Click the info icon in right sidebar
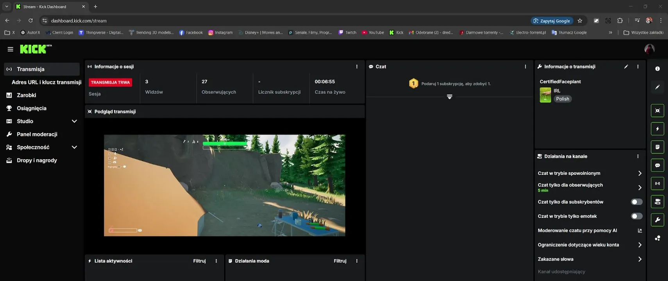Screen dimensions: 668x281 click(x=657, y=69)
